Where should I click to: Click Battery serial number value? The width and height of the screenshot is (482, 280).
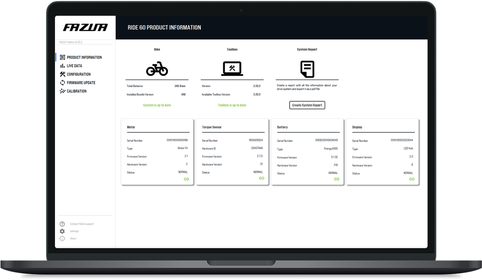[x=326, y=140]
